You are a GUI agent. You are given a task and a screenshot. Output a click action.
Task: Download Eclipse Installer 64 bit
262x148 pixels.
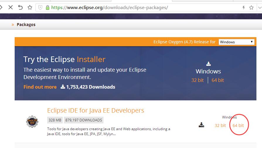coord(218,80)
